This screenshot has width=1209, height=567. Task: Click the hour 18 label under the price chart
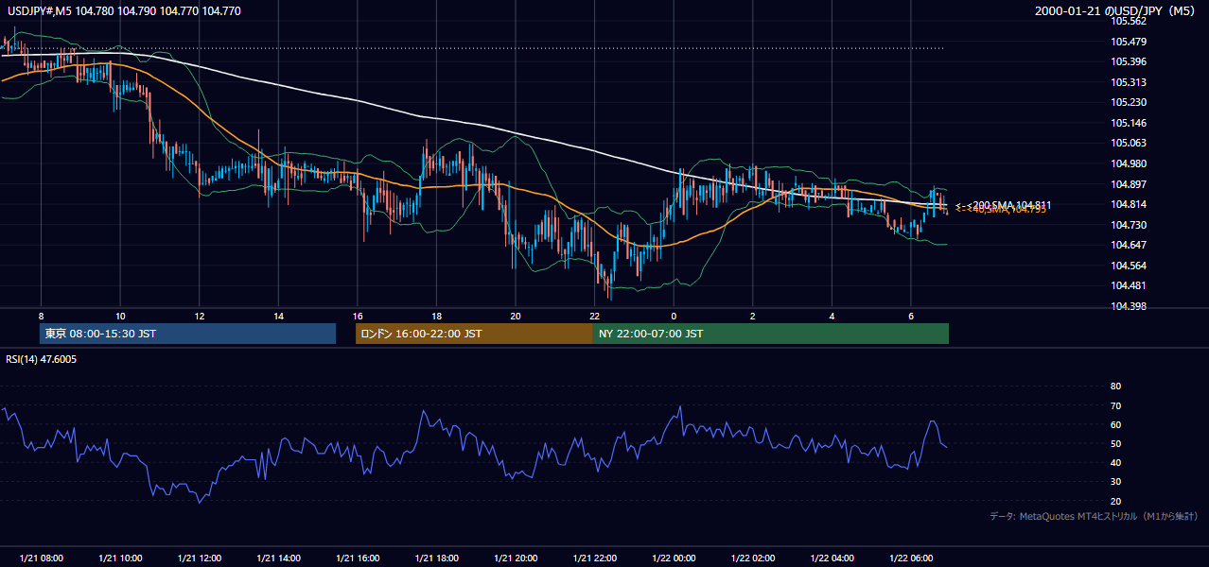436,316
